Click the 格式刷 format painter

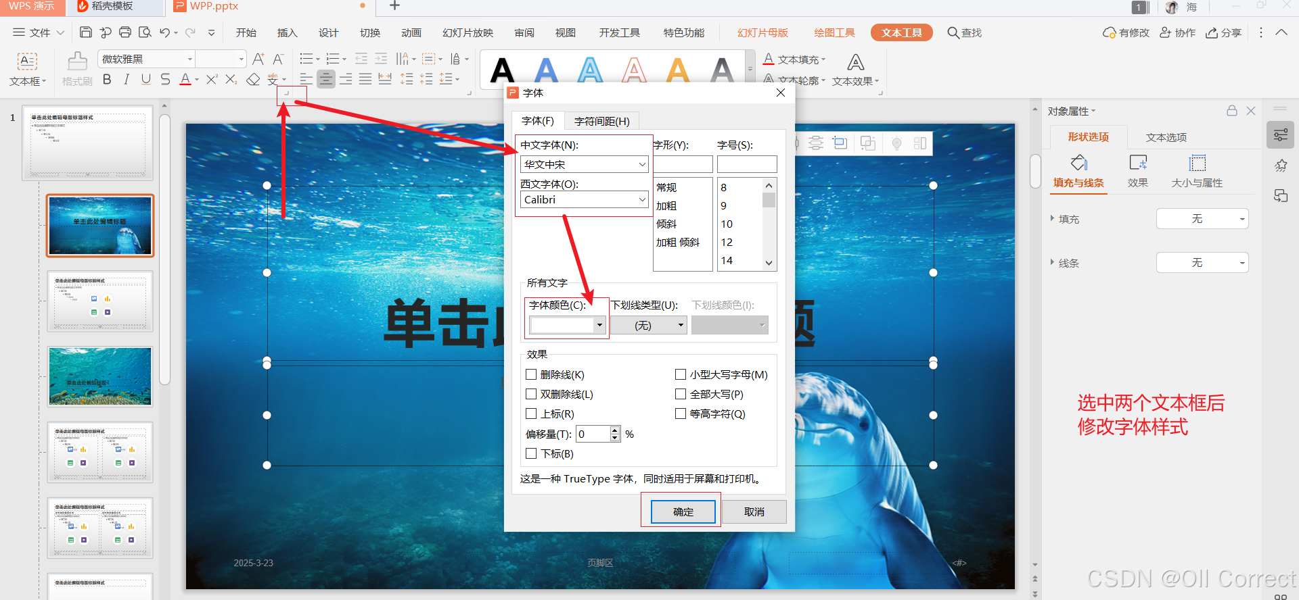click(x=77, y=69)
